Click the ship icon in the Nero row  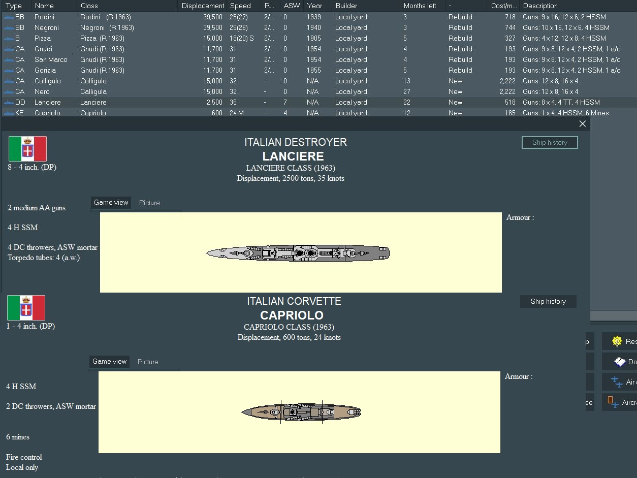9,91
